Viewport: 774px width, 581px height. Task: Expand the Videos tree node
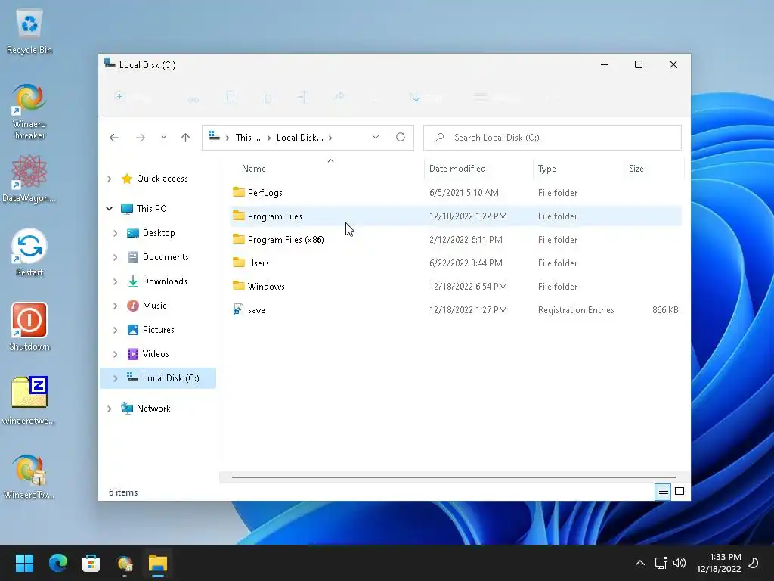tap(116, 354)
